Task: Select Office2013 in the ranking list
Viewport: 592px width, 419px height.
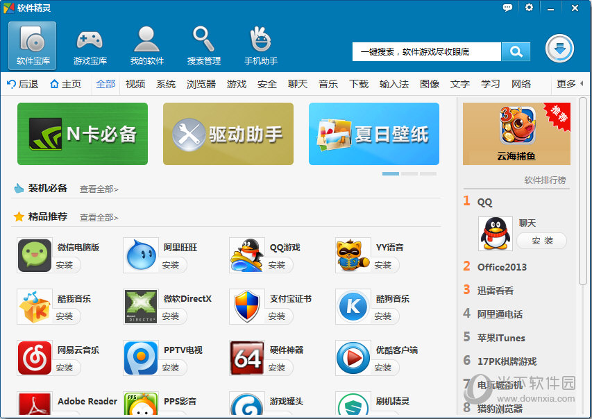Action: click(502, 267)
